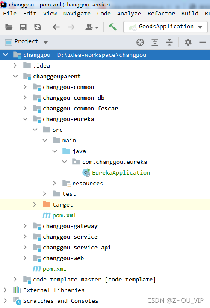Open the View menu
Image resolution: width=210 pixels, height=308 pixels.
(50, 14)
